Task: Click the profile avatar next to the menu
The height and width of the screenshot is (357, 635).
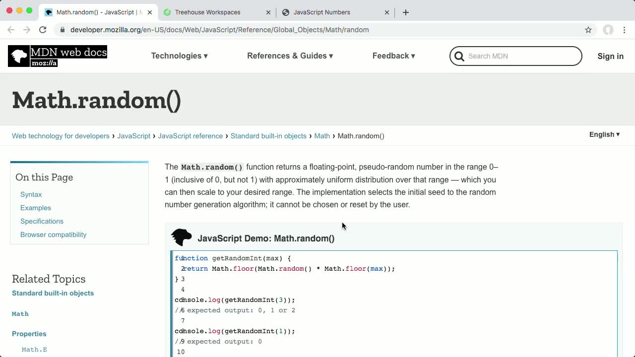Action: click(608, 30)
